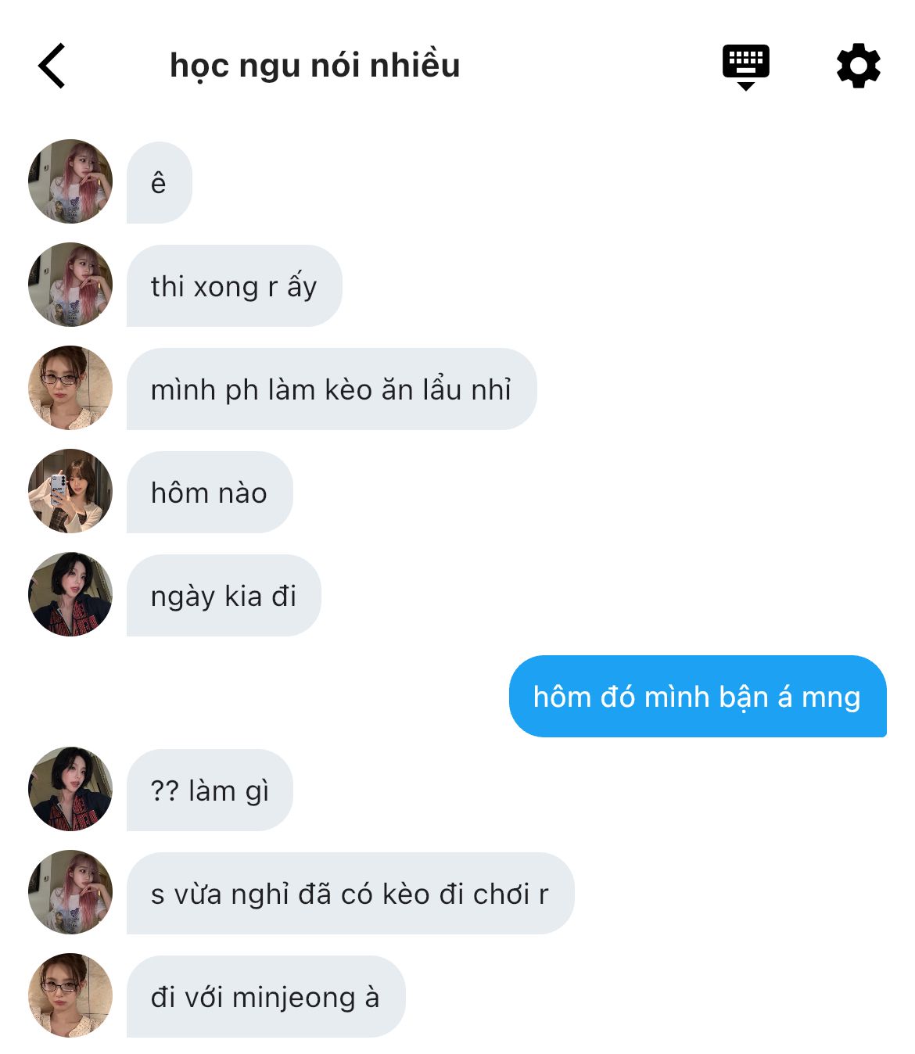Image resolution: width=915 pixels, height=1054 pixels.
Task: Tap avatar beside "mình ph làm kèo ăn lẩu nhỉ"
Action: coord(70,388)
